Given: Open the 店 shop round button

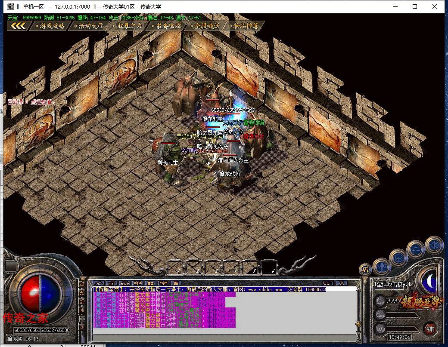Looking at the screenshot, I should (365, 269).
